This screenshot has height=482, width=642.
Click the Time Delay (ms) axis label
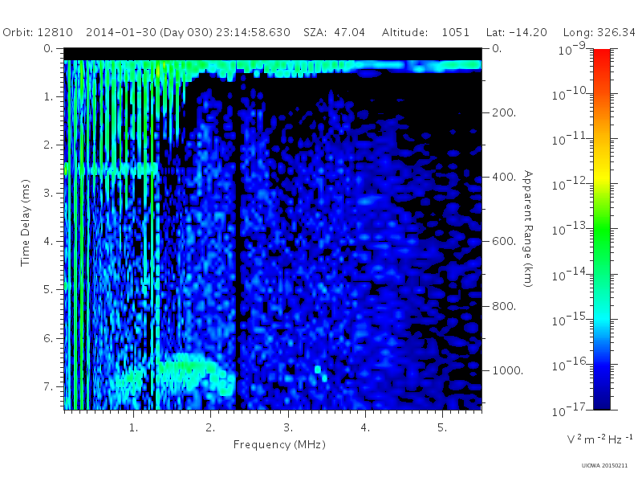pyautogui.click(x=26, y=223)
